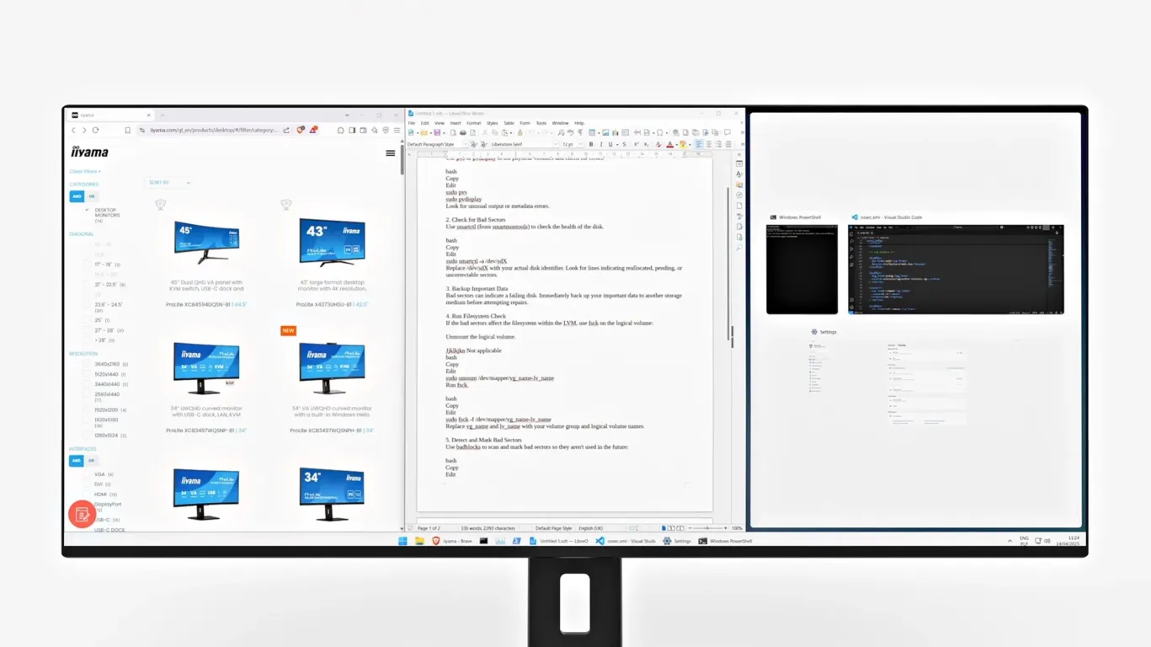This screenshot has width=1151, height=647.
Task: Toggle the OR option under Categories
Action: point(91,196)
